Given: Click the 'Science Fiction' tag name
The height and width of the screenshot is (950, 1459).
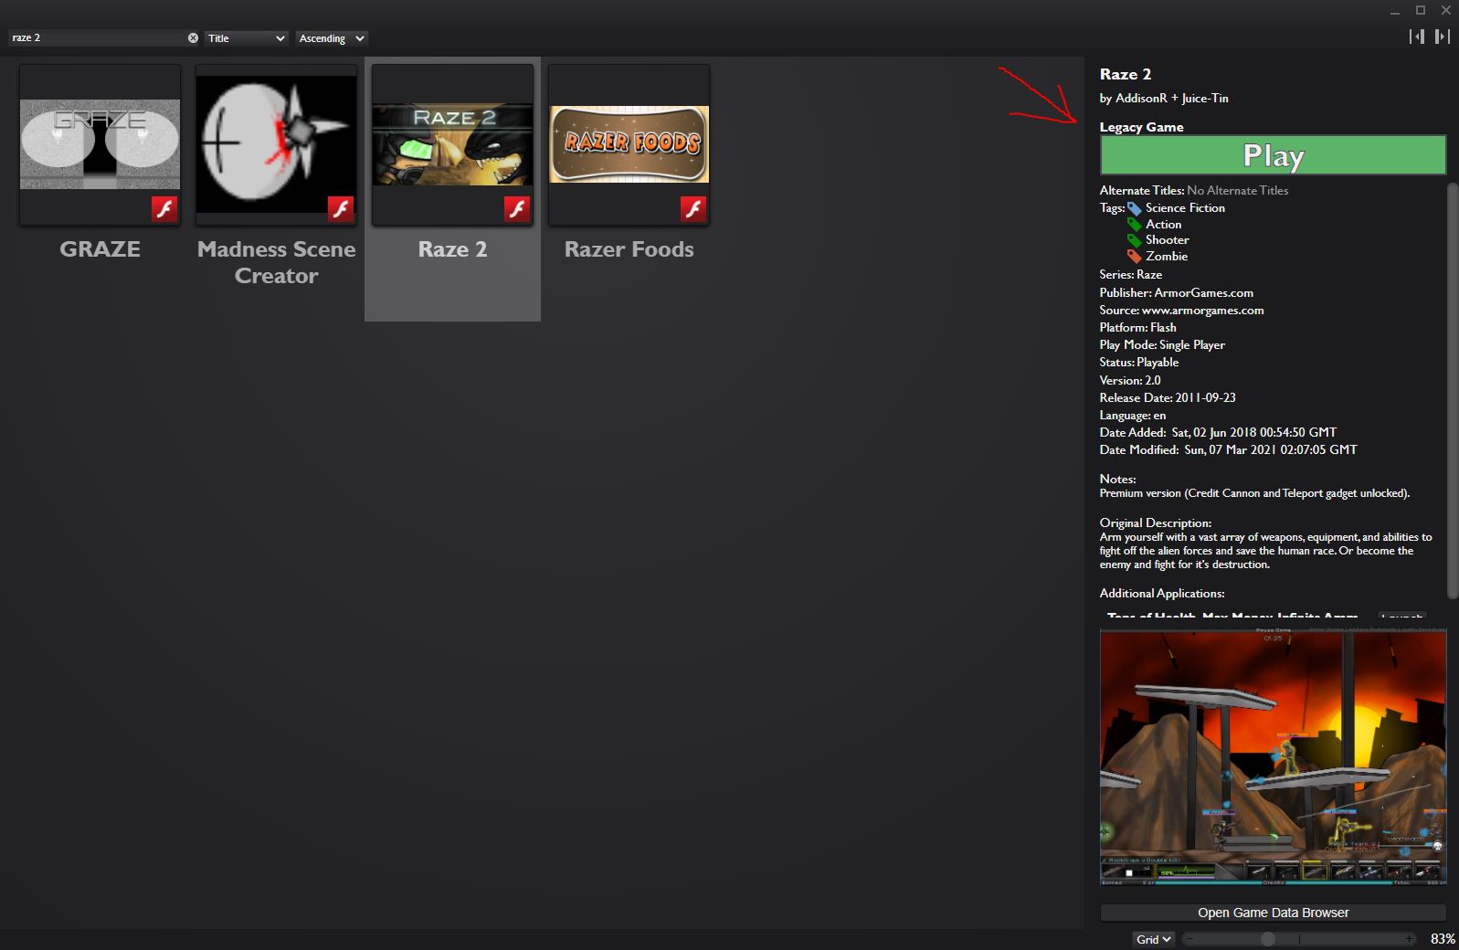Looking at the screenshot, I should [x=1185, y=208].
